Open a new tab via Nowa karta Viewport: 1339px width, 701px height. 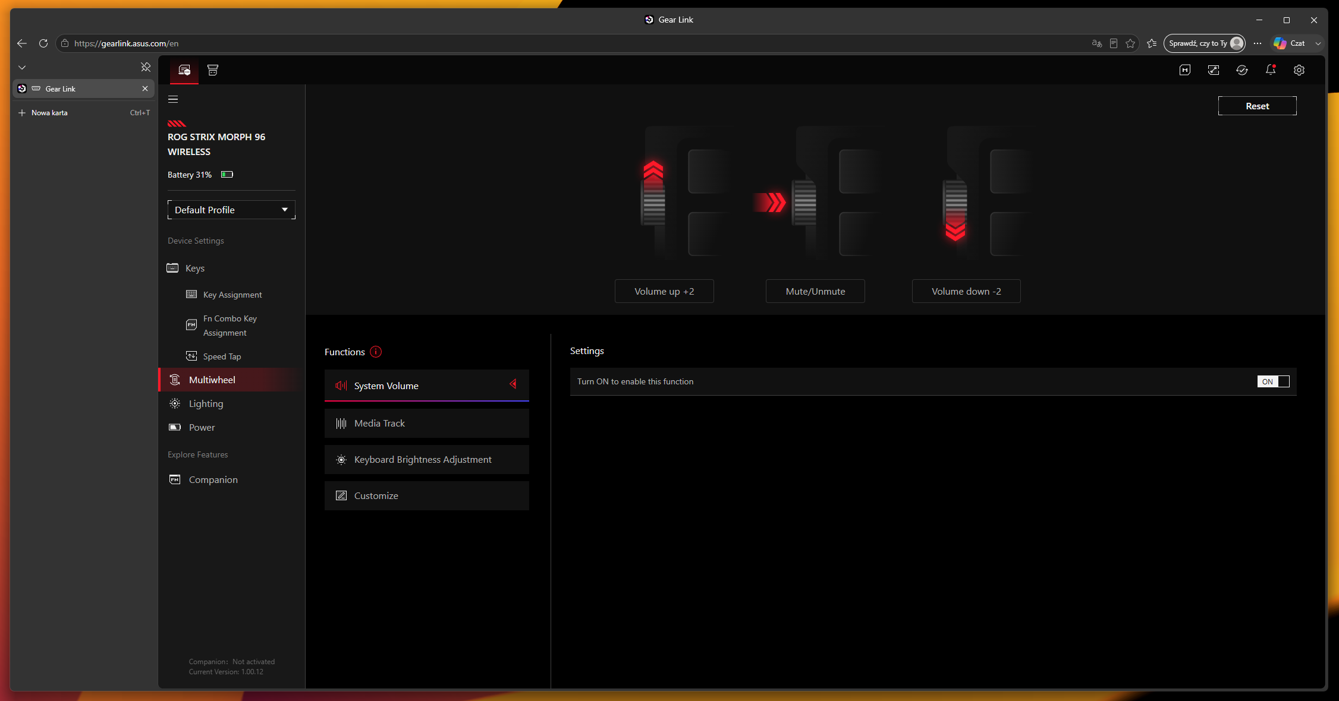(84, 113)
